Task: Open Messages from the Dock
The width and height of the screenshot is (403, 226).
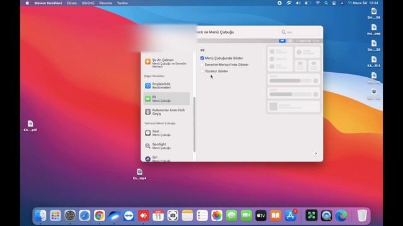Action: pyautogui.click(x=232, y=215)
